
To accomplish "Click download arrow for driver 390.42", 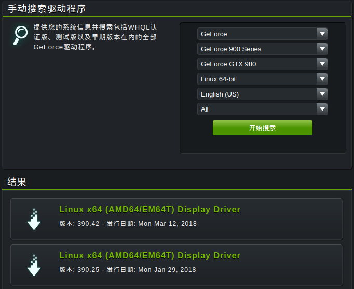I will click(x=34, y=219).
